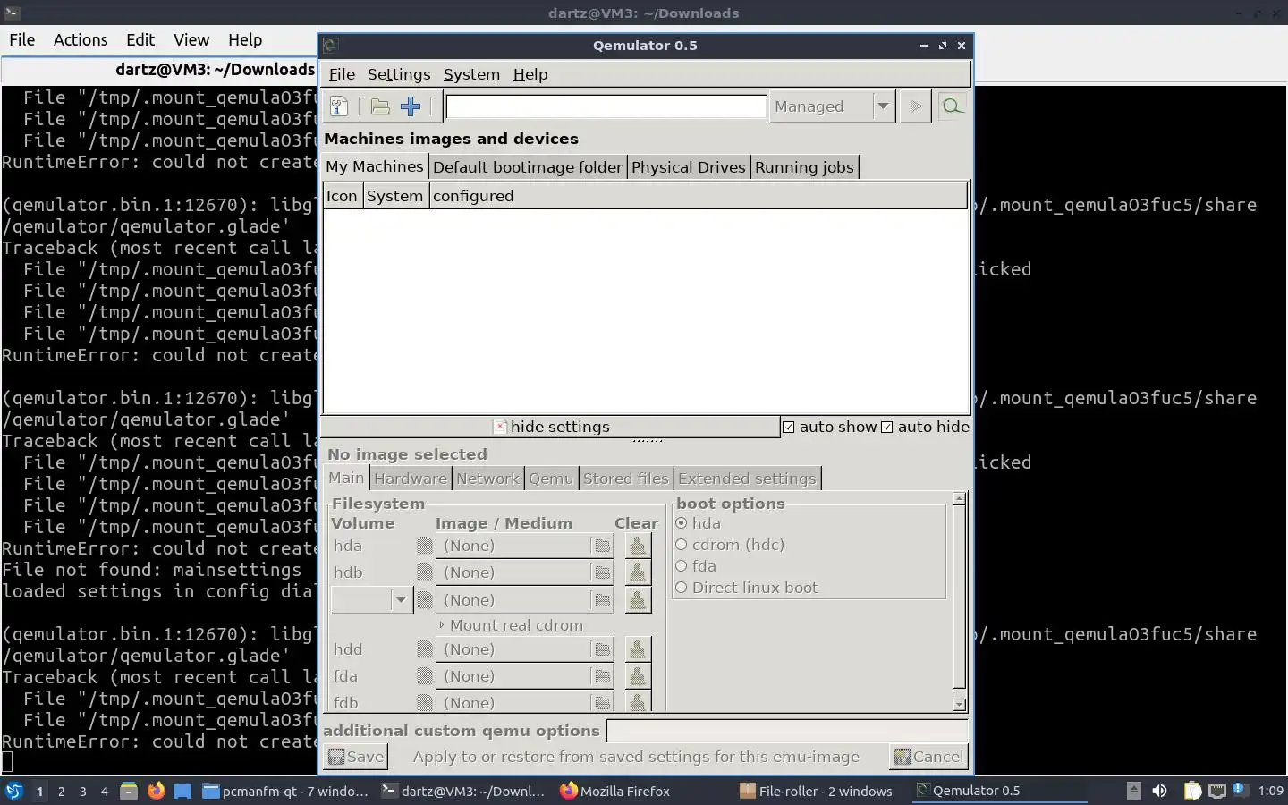Clear the fda image with stamp button

637,676
